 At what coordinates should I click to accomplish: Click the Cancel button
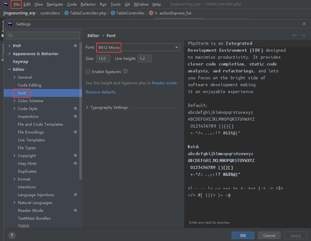[269, 235]
